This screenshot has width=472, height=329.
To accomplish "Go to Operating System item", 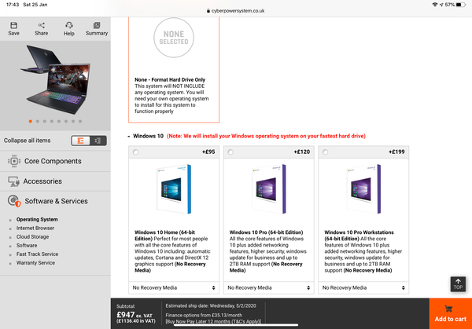I will [x=37, y=219].
